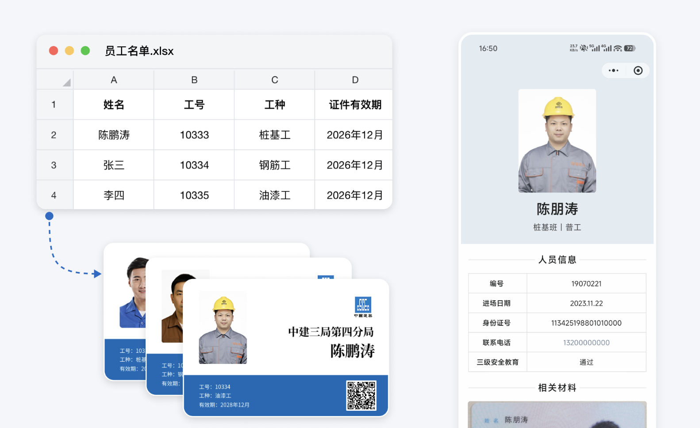Tap the mini-program close target icon
The image size is (700, 428).
pos(638,70)
